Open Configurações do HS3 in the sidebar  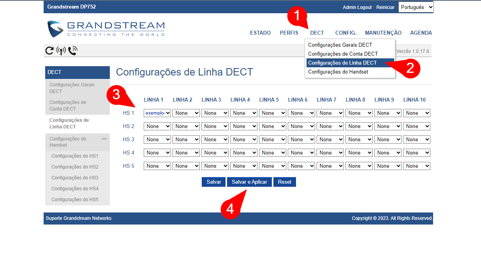pos(75,178)
